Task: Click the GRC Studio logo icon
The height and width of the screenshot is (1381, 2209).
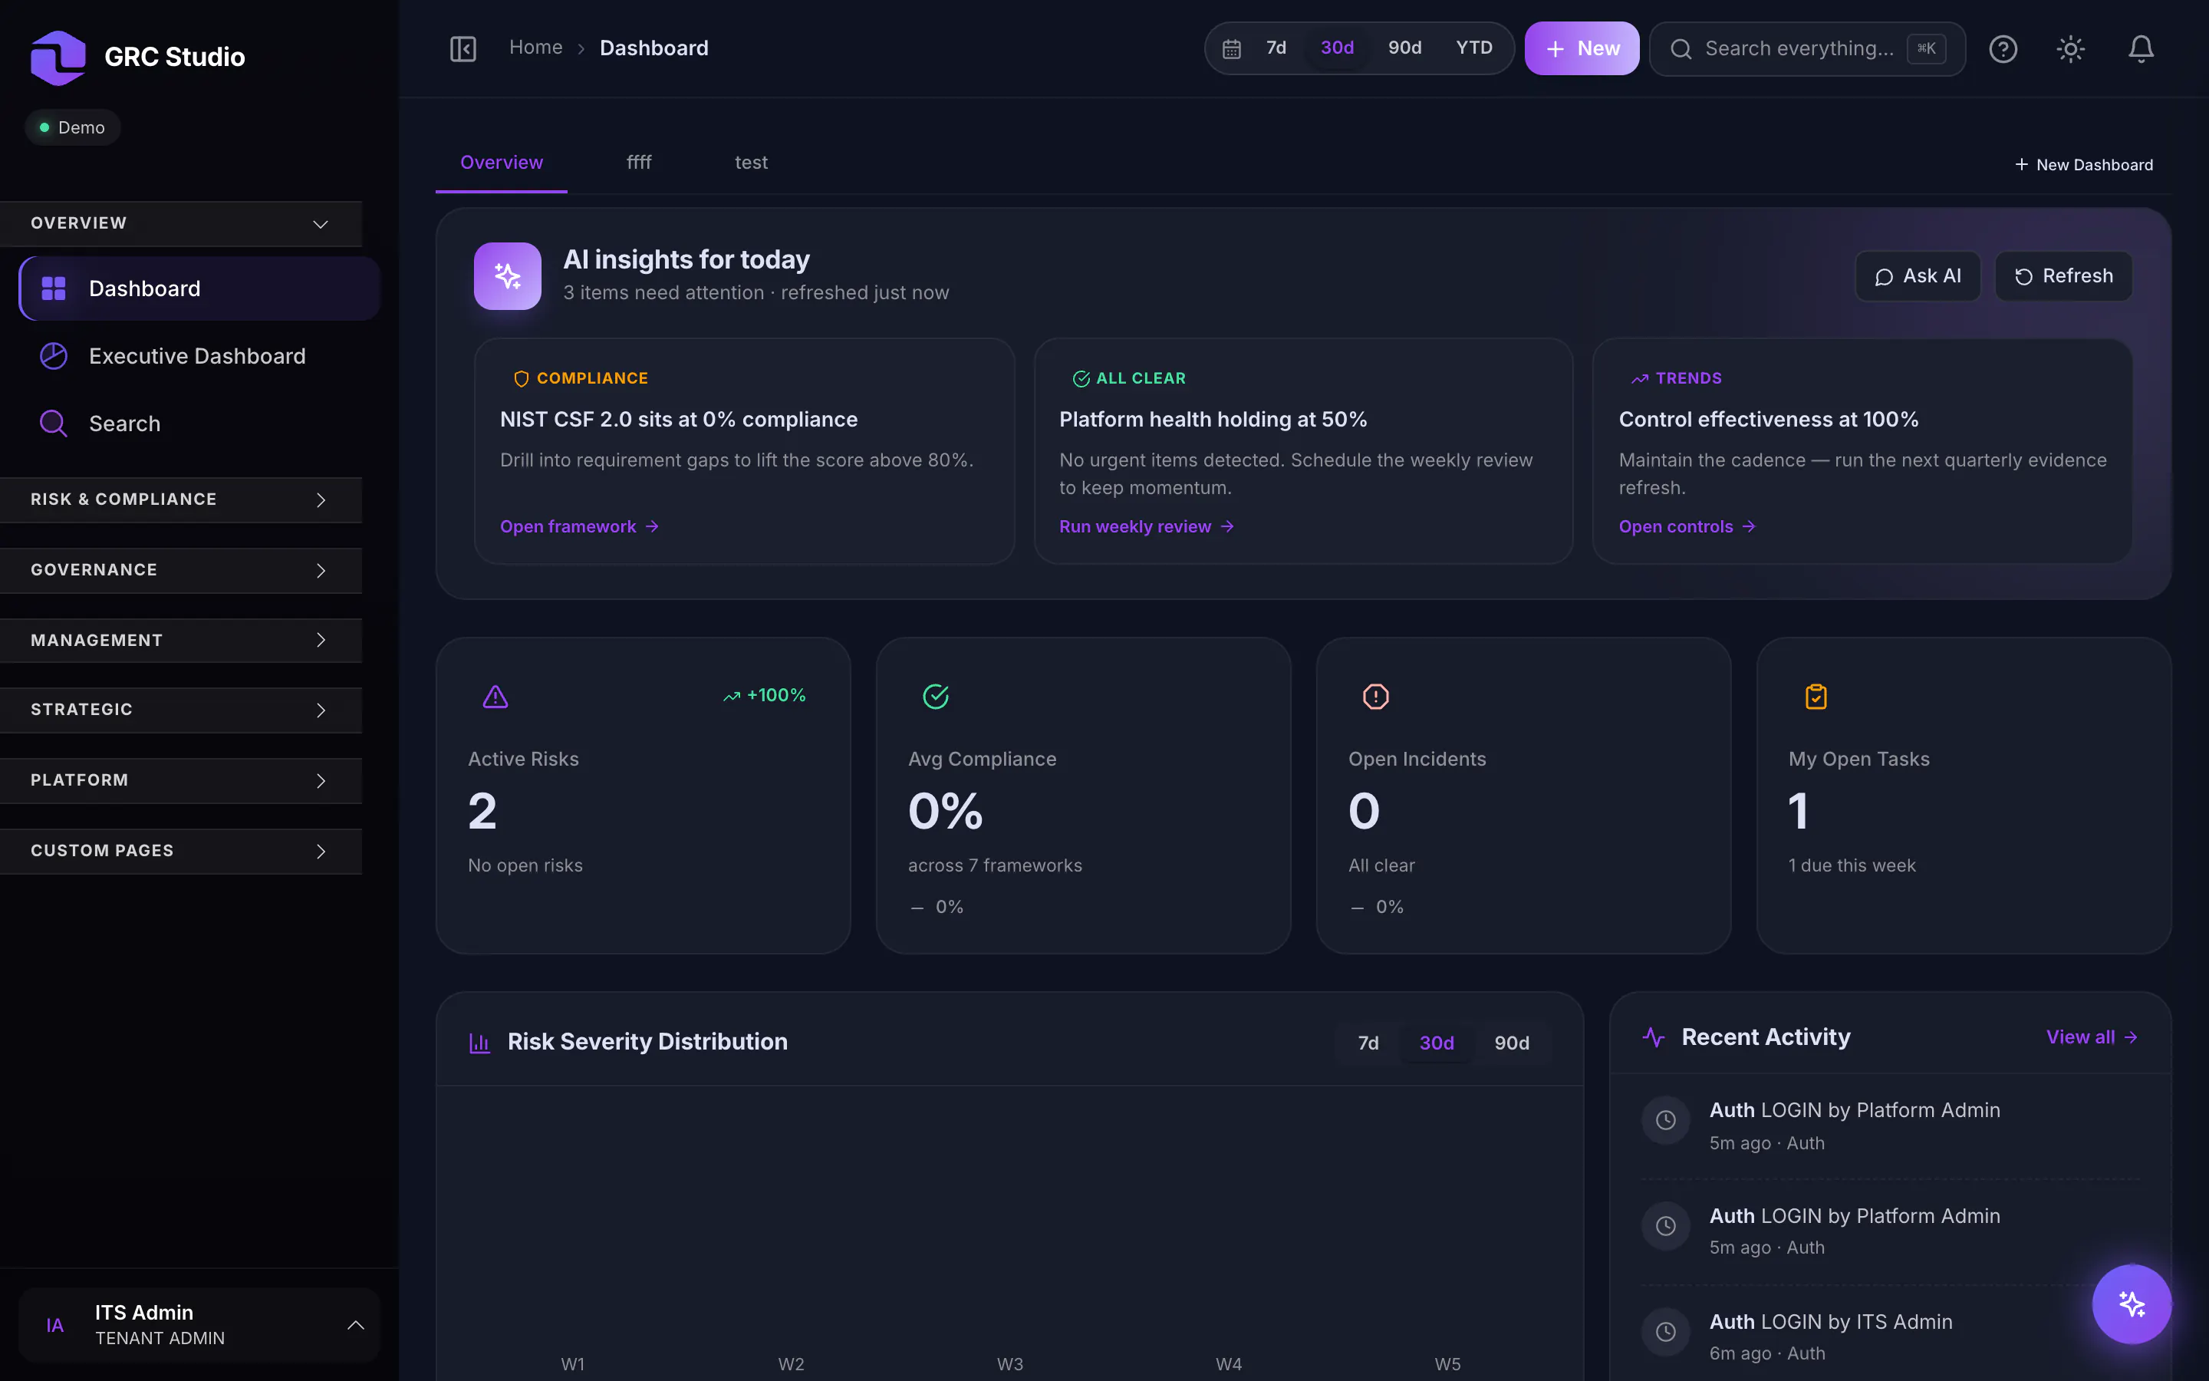Action: 58,57
